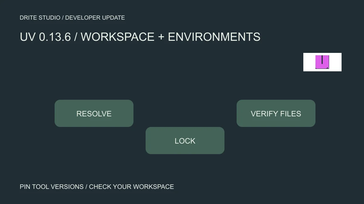Click the heading "UV 0.13.6 / WORKSPACE + ENVIRONMENTS"
The image size is (364, 204).
click(140, 37)
